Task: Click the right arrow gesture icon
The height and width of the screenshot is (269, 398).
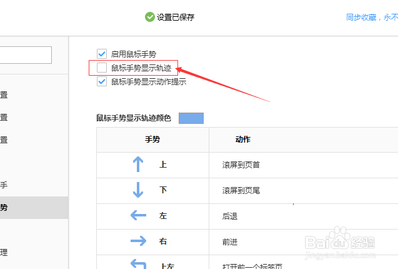Action: (x=138, y=241)
